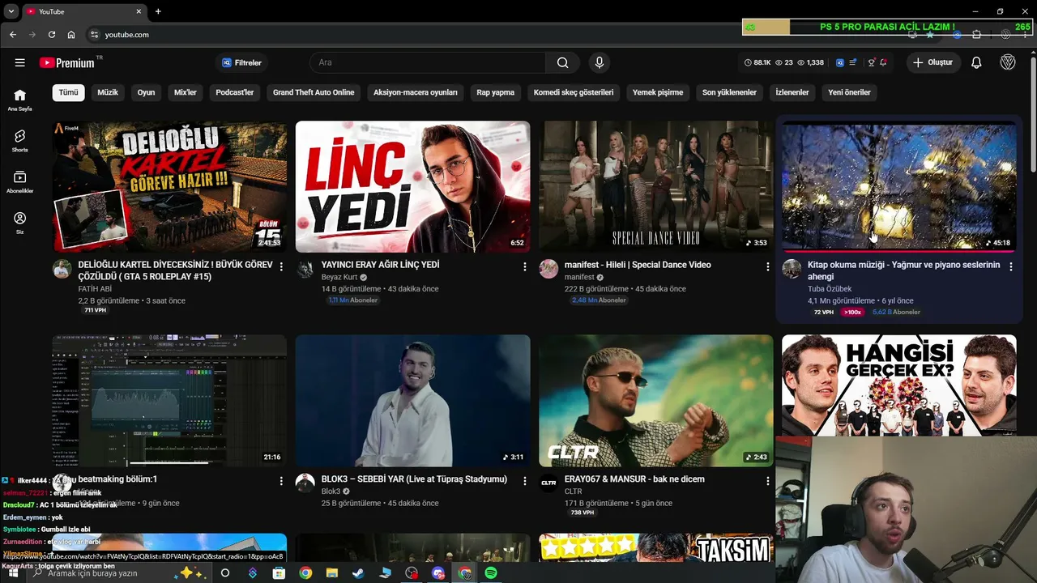Open a new browser tab
The height and width of the screenshot is (583, 1037).
tap(158, 11)
